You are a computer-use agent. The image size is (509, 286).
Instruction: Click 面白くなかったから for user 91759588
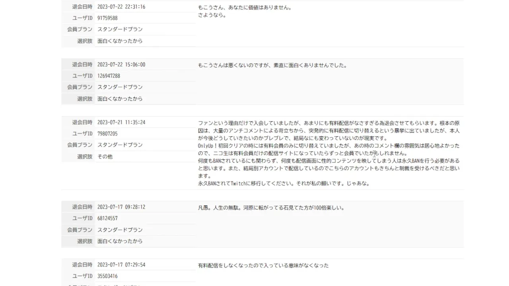pos(120,41)
